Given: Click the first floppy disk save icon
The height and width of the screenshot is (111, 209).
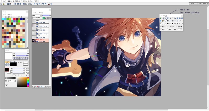Looking at the screenshot, I should 8,4.
